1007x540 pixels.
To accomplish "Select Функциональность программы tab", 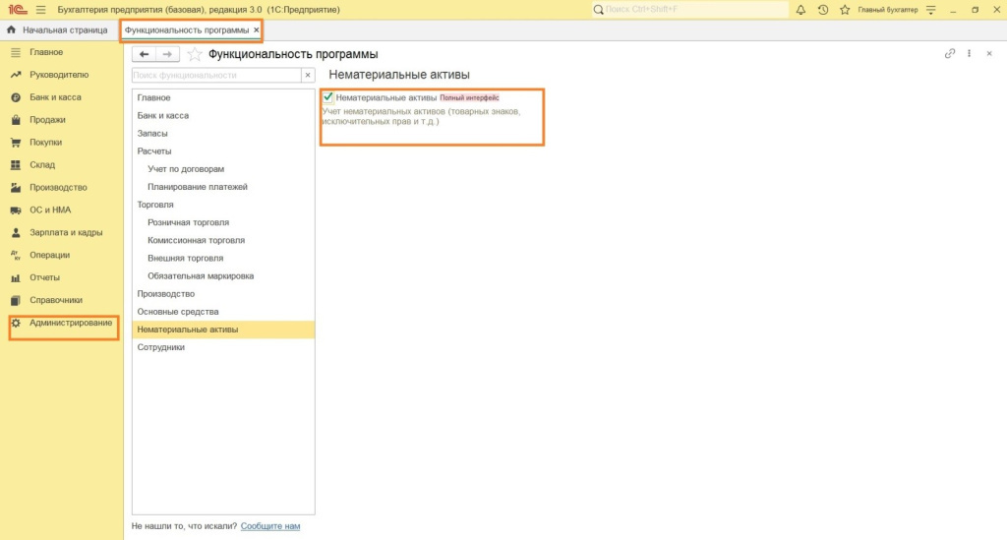I will pos(186,30).
